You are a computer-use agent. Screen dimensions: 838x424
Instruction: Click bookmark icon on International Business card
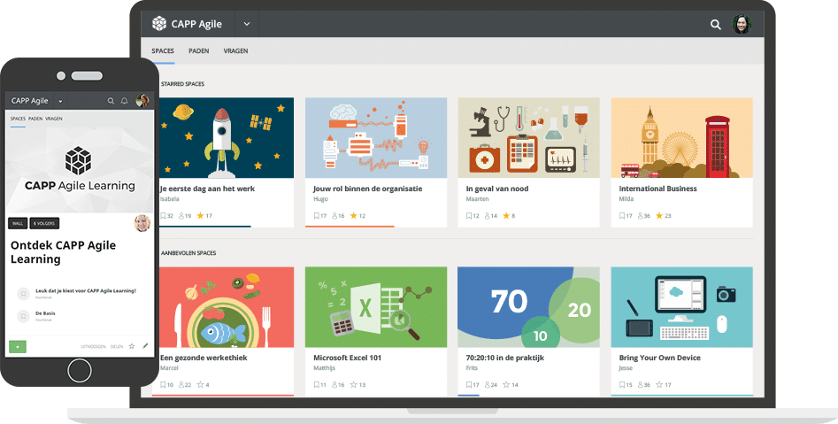click(622, 216)
